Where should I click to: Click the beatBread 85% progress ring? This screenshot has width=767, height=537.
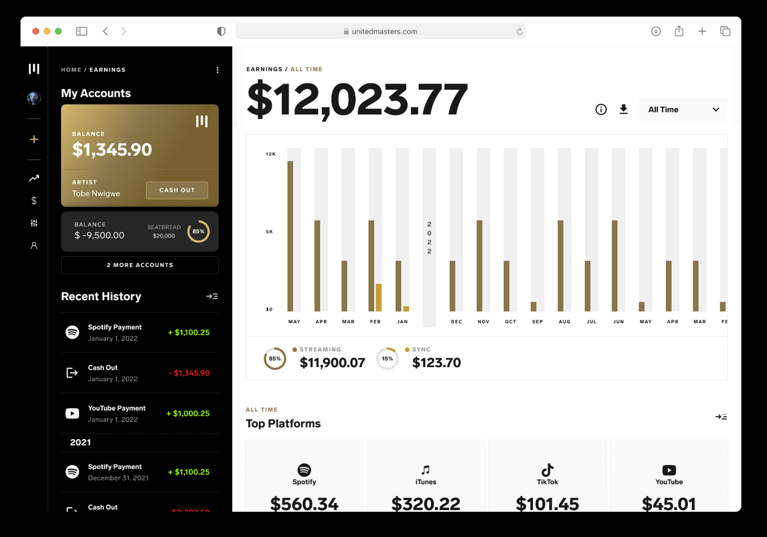(198, 231)
